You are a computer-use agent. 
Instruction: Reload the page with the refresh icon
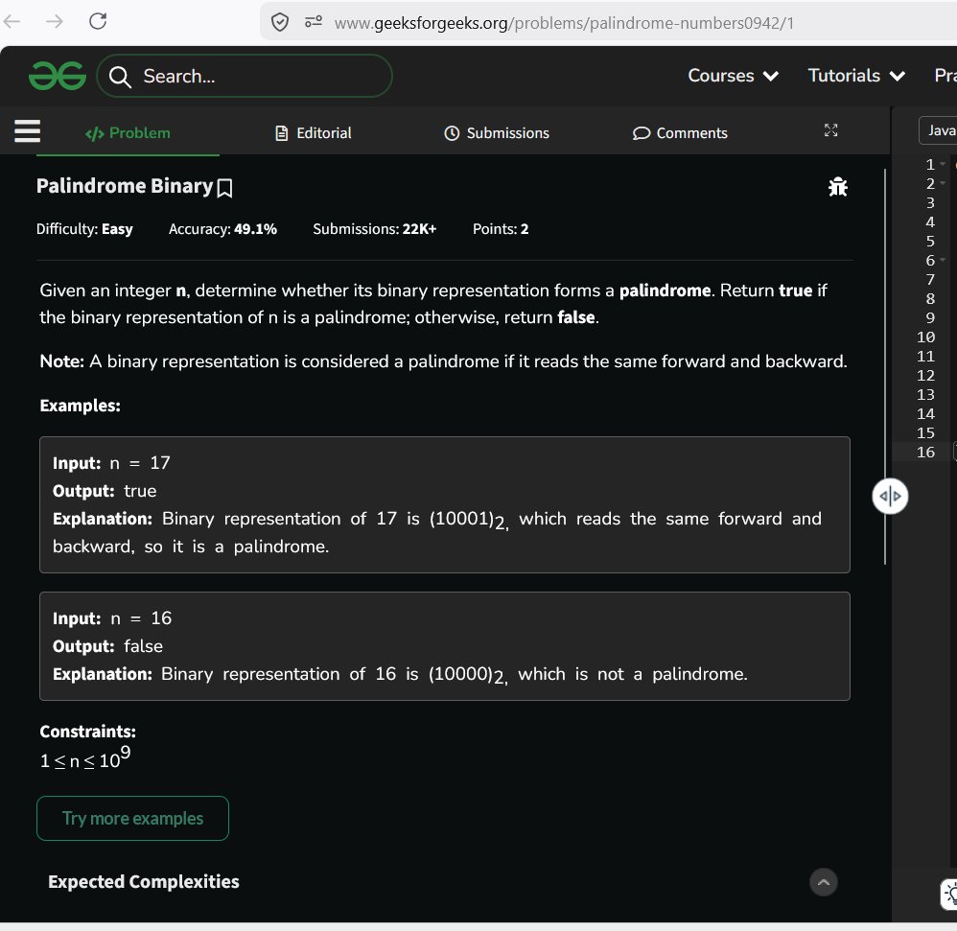pyautogui.click(x=98, y=21)
